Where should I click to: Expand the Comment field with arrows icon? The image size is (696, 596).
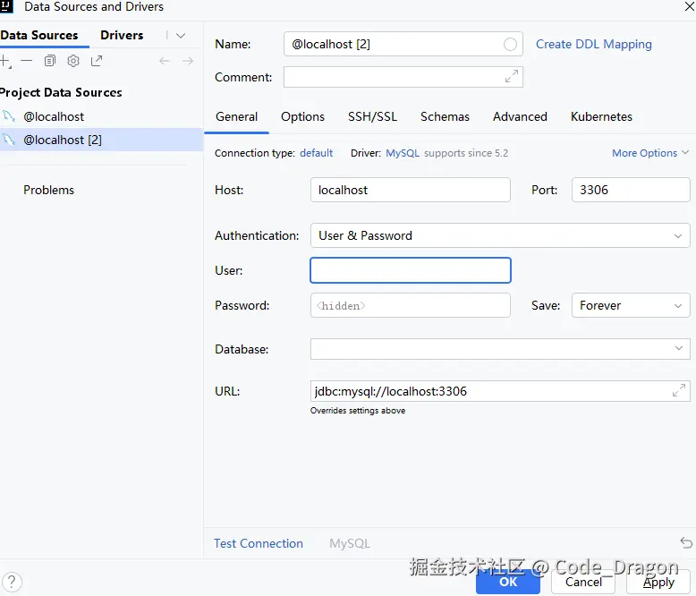[512, 76]
